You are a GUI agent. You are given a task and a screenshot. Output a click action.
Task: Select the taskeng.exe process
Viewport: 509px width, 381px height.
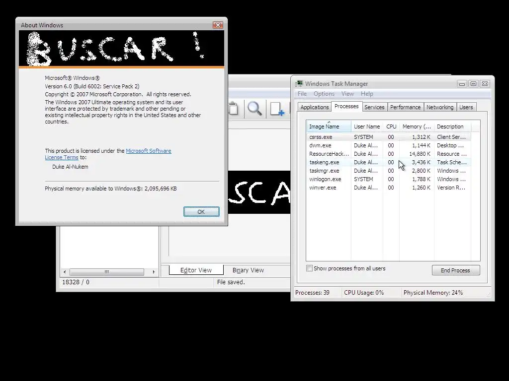click(388, 162)
